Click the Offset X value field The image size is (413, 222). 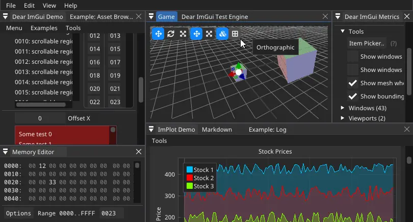[x=40, y=118]
